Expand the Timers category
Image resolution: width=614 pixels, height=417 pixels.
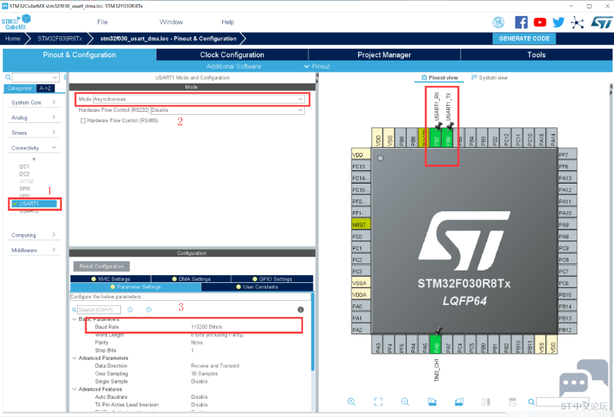coord(33,133)
